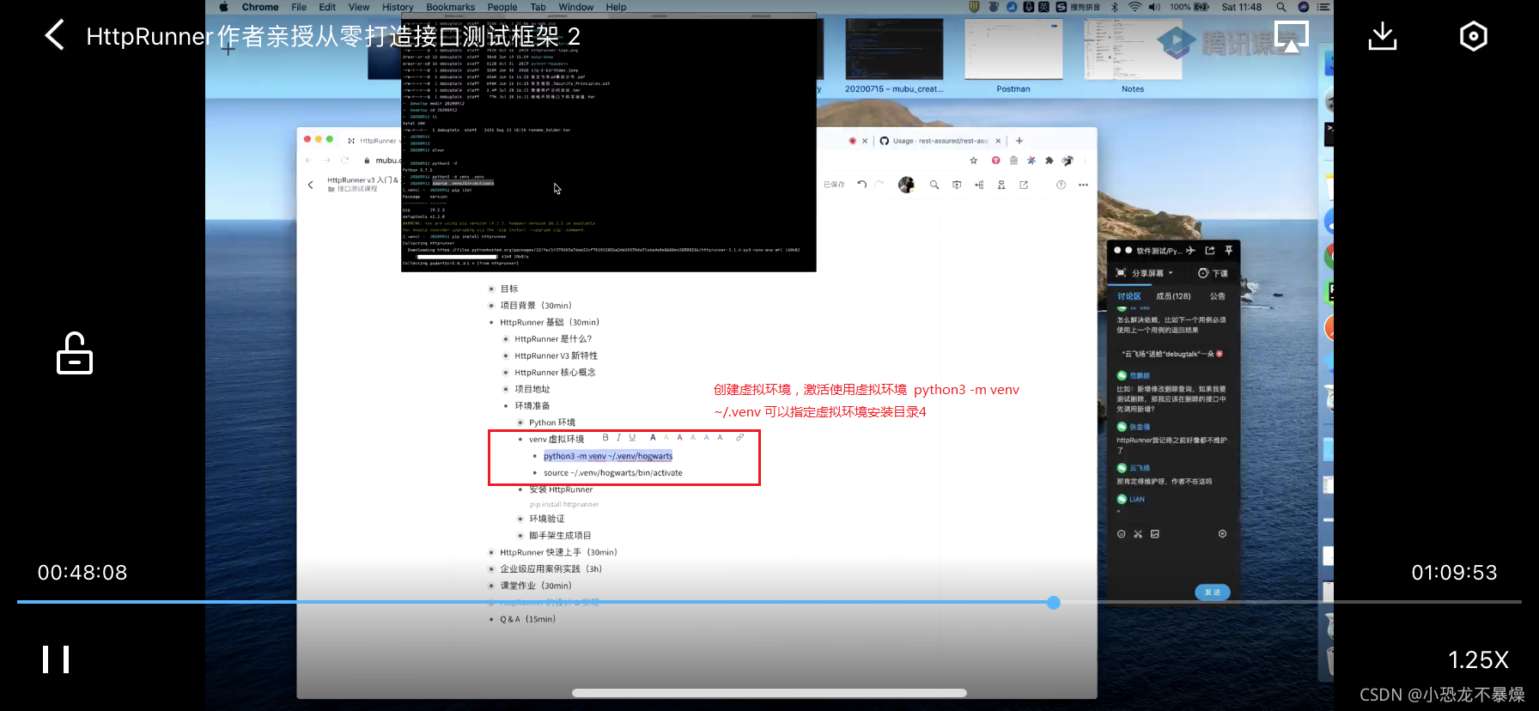Image resolution: width=1539 pixels, height=711 pixels.
Task: Expand the 环境验证 outline bullet
Action: point(520,519)
